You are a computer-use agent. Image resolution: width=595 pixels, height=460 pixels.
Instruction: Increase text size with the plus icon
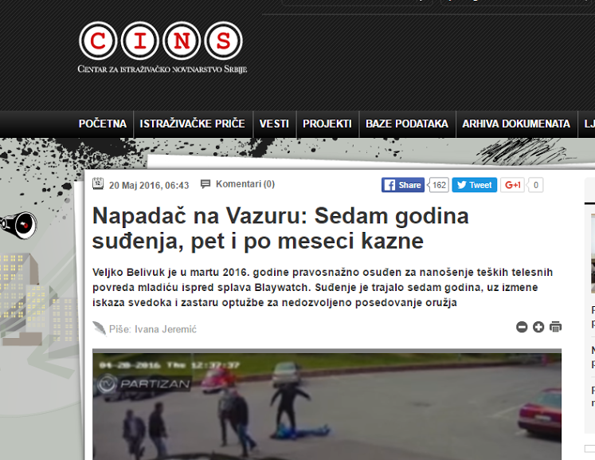click(x=538, y=327)
